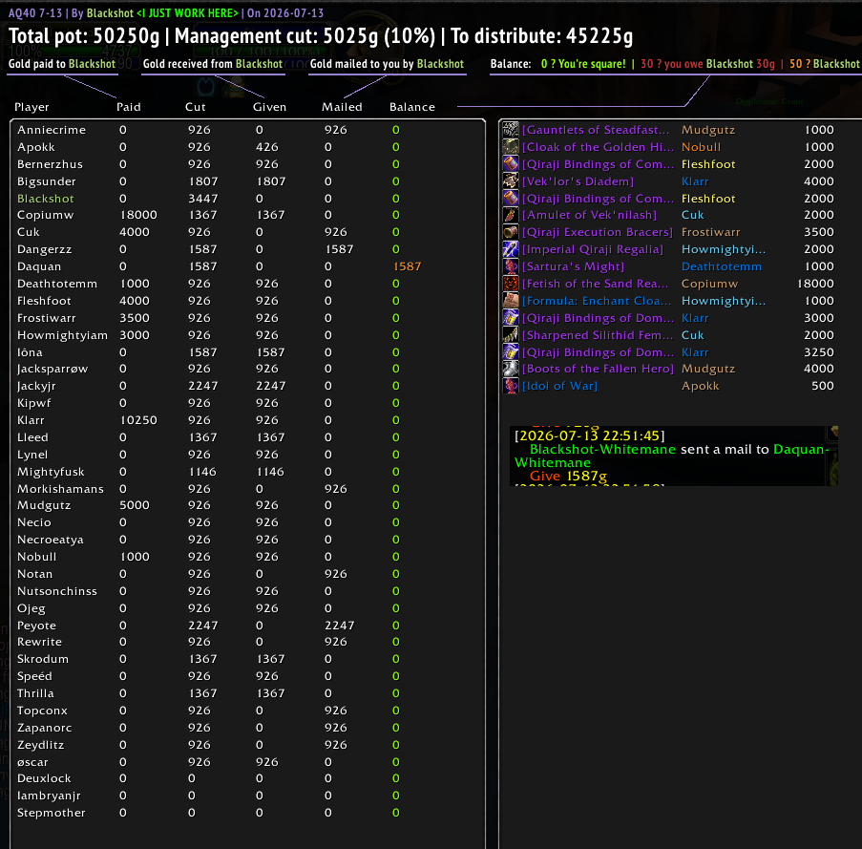The width and height of the screenshot is (862, 849).
Task: Select the Mightyfusk player row
Action: pos(247,472)
